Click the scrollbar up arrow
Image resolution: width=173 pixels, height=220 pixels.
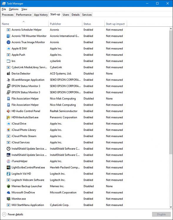click(171, 29)
